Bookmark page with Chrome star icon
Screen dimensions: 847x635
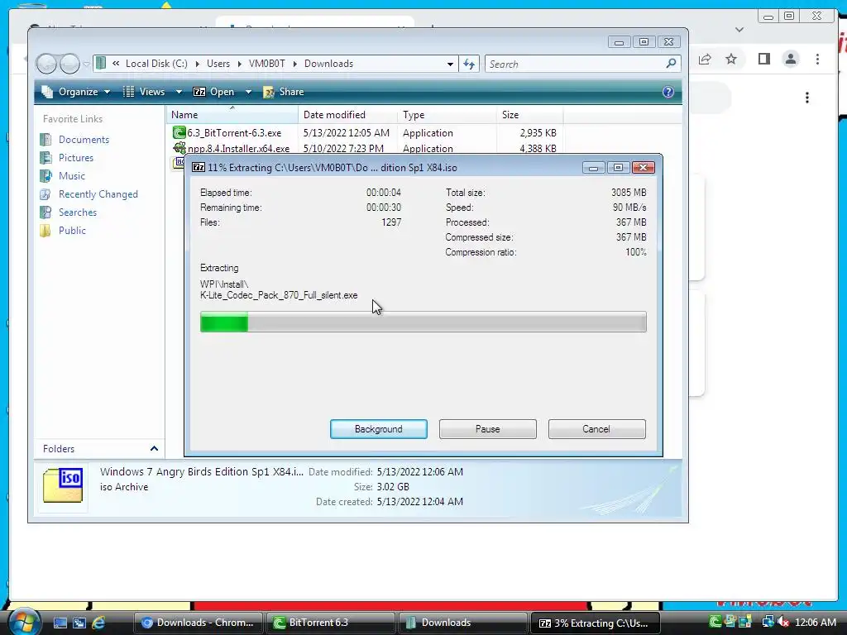tap(731, 59)
